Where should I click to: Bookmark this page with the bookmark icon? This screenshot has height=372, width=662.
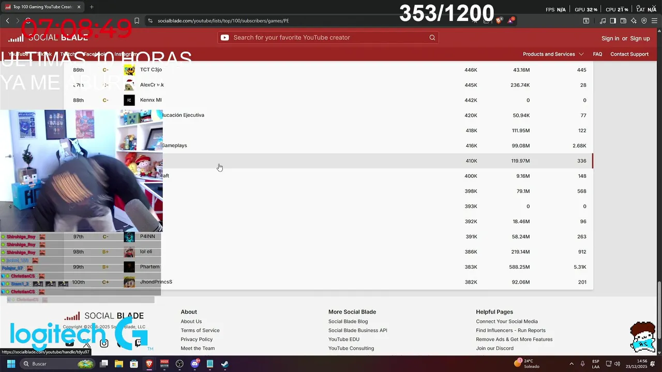tap(137, 21)
